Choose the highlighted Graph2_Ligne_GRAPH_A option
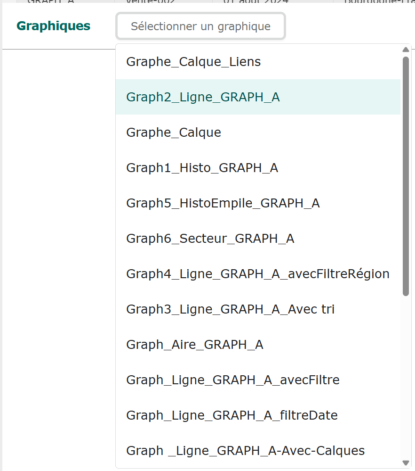This screenshot has width=415, height=471. pos(203,97)
